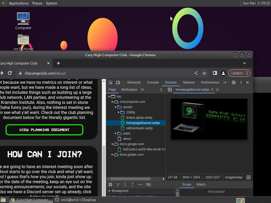Switch to the Console tab
The width and height of the screenshot is (271, 203).
tap(153, 82)
